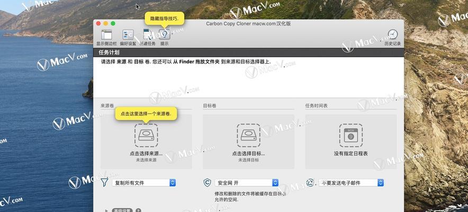Click the 未选择来源 status text
The image size is (468, 212).
point(146,160)
